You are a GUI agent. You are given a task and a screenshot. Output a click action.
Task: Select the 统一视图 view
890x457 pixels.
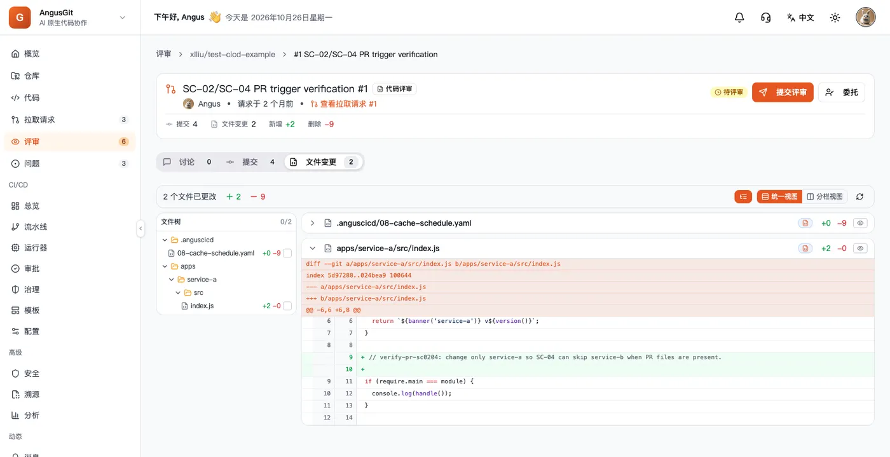click(x=779, y=197)
